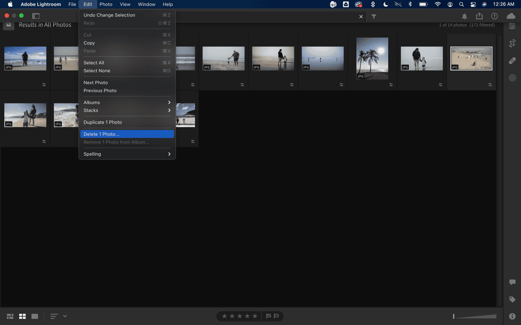Open the Keywords tag panel

click(x=512, y=299)
